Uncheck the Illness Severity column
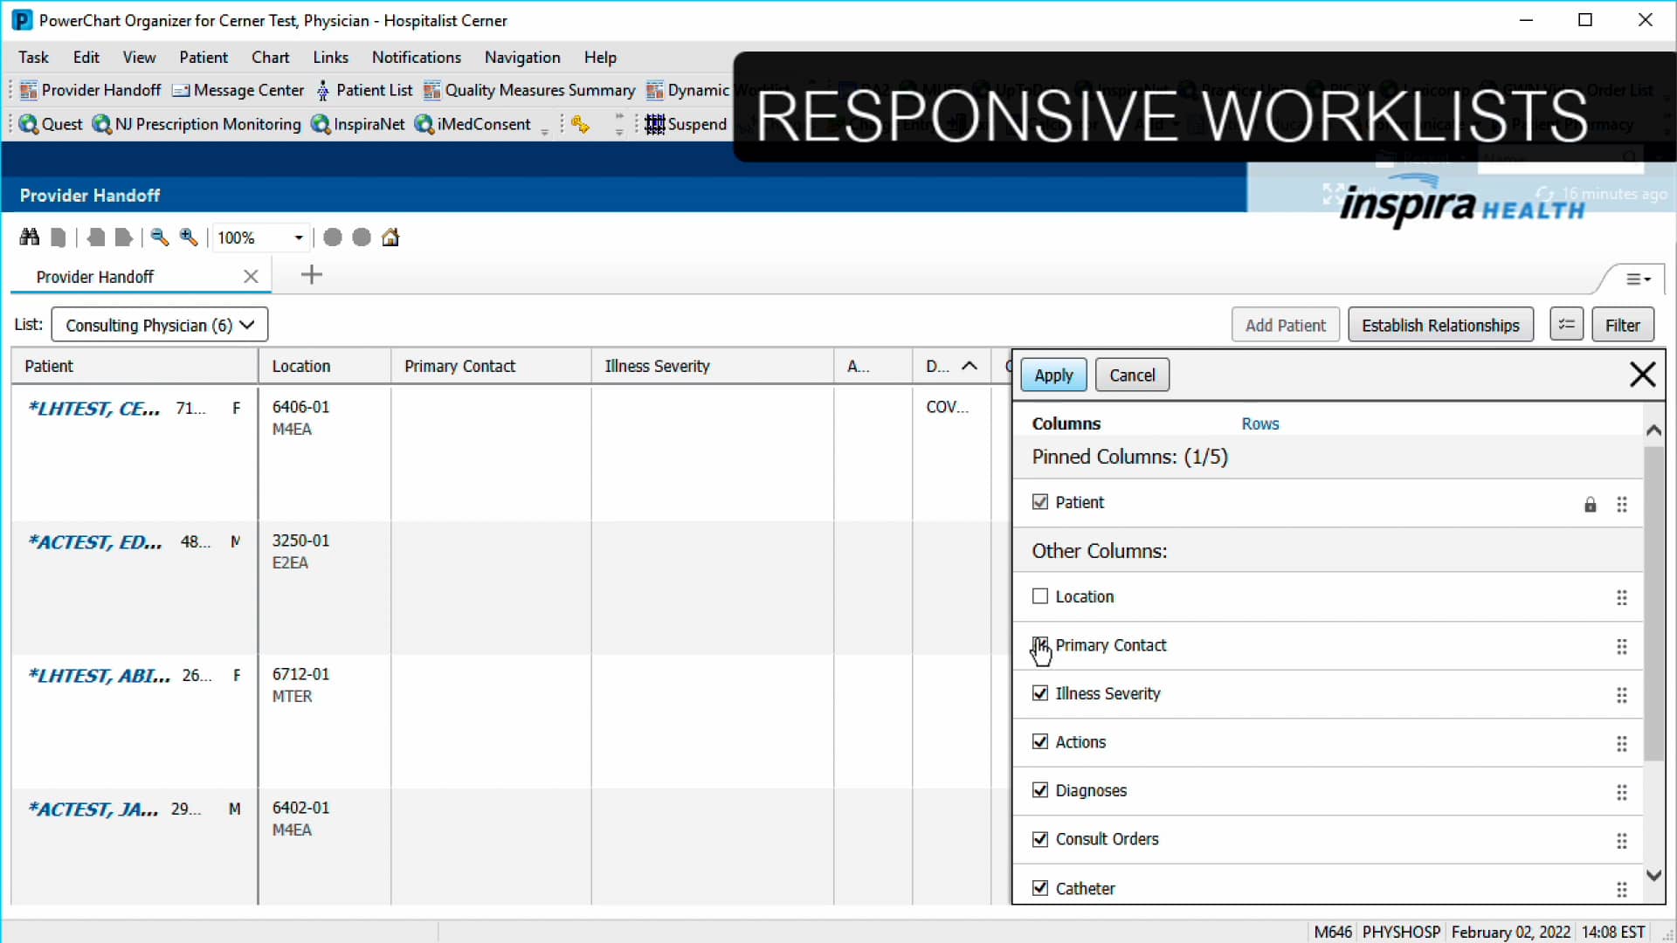The width and height of the screenshot is (1677, 943). (x=1040, y=692)
